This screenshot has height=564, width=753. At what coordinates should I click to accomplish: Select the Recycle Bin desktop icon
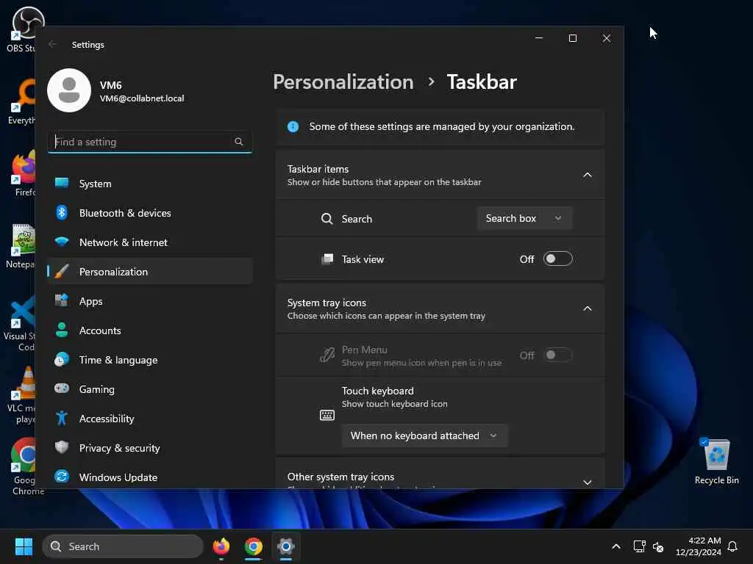(716, 461)
